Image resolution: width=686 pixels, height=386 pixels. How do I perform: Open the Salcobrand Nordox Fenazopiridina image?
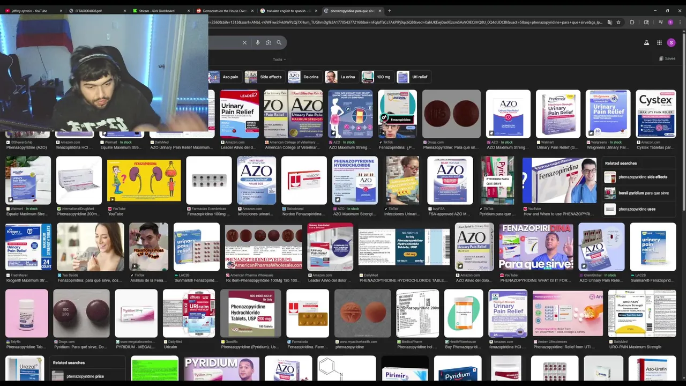tap(304, 180)
